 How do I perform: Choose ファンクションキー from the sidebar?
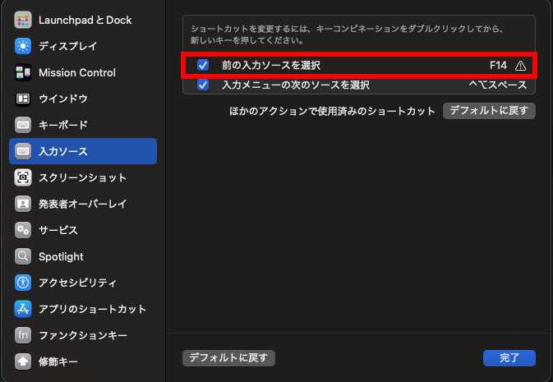(x=82, y=335)
